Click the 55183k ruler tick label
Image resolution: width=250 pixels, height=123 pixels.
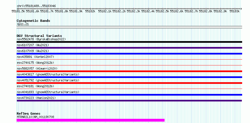pyautogui.click(x=235, y=11)
